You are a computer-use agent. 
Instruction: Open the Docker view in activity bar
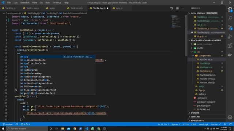(230, 55)
